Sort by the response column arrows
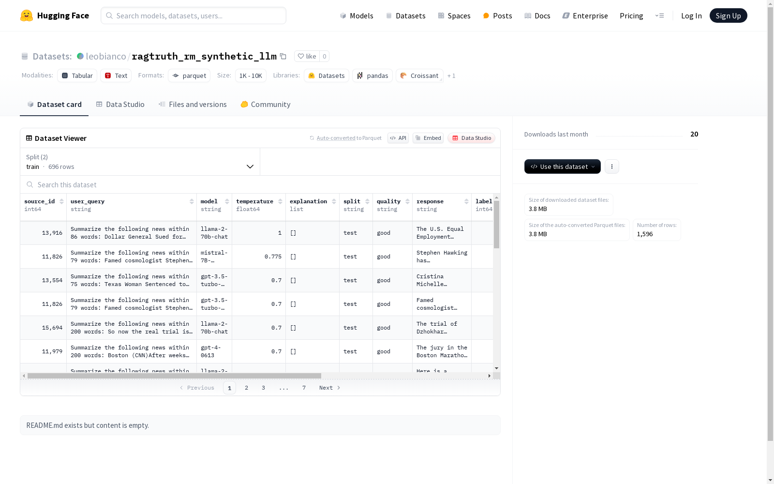This screenshot has height=484, width=774. click(x=466, y=201)
